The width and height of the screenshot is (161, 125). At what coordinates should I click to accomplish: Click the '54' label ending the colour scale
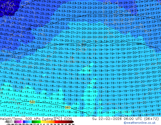point(73,124)
